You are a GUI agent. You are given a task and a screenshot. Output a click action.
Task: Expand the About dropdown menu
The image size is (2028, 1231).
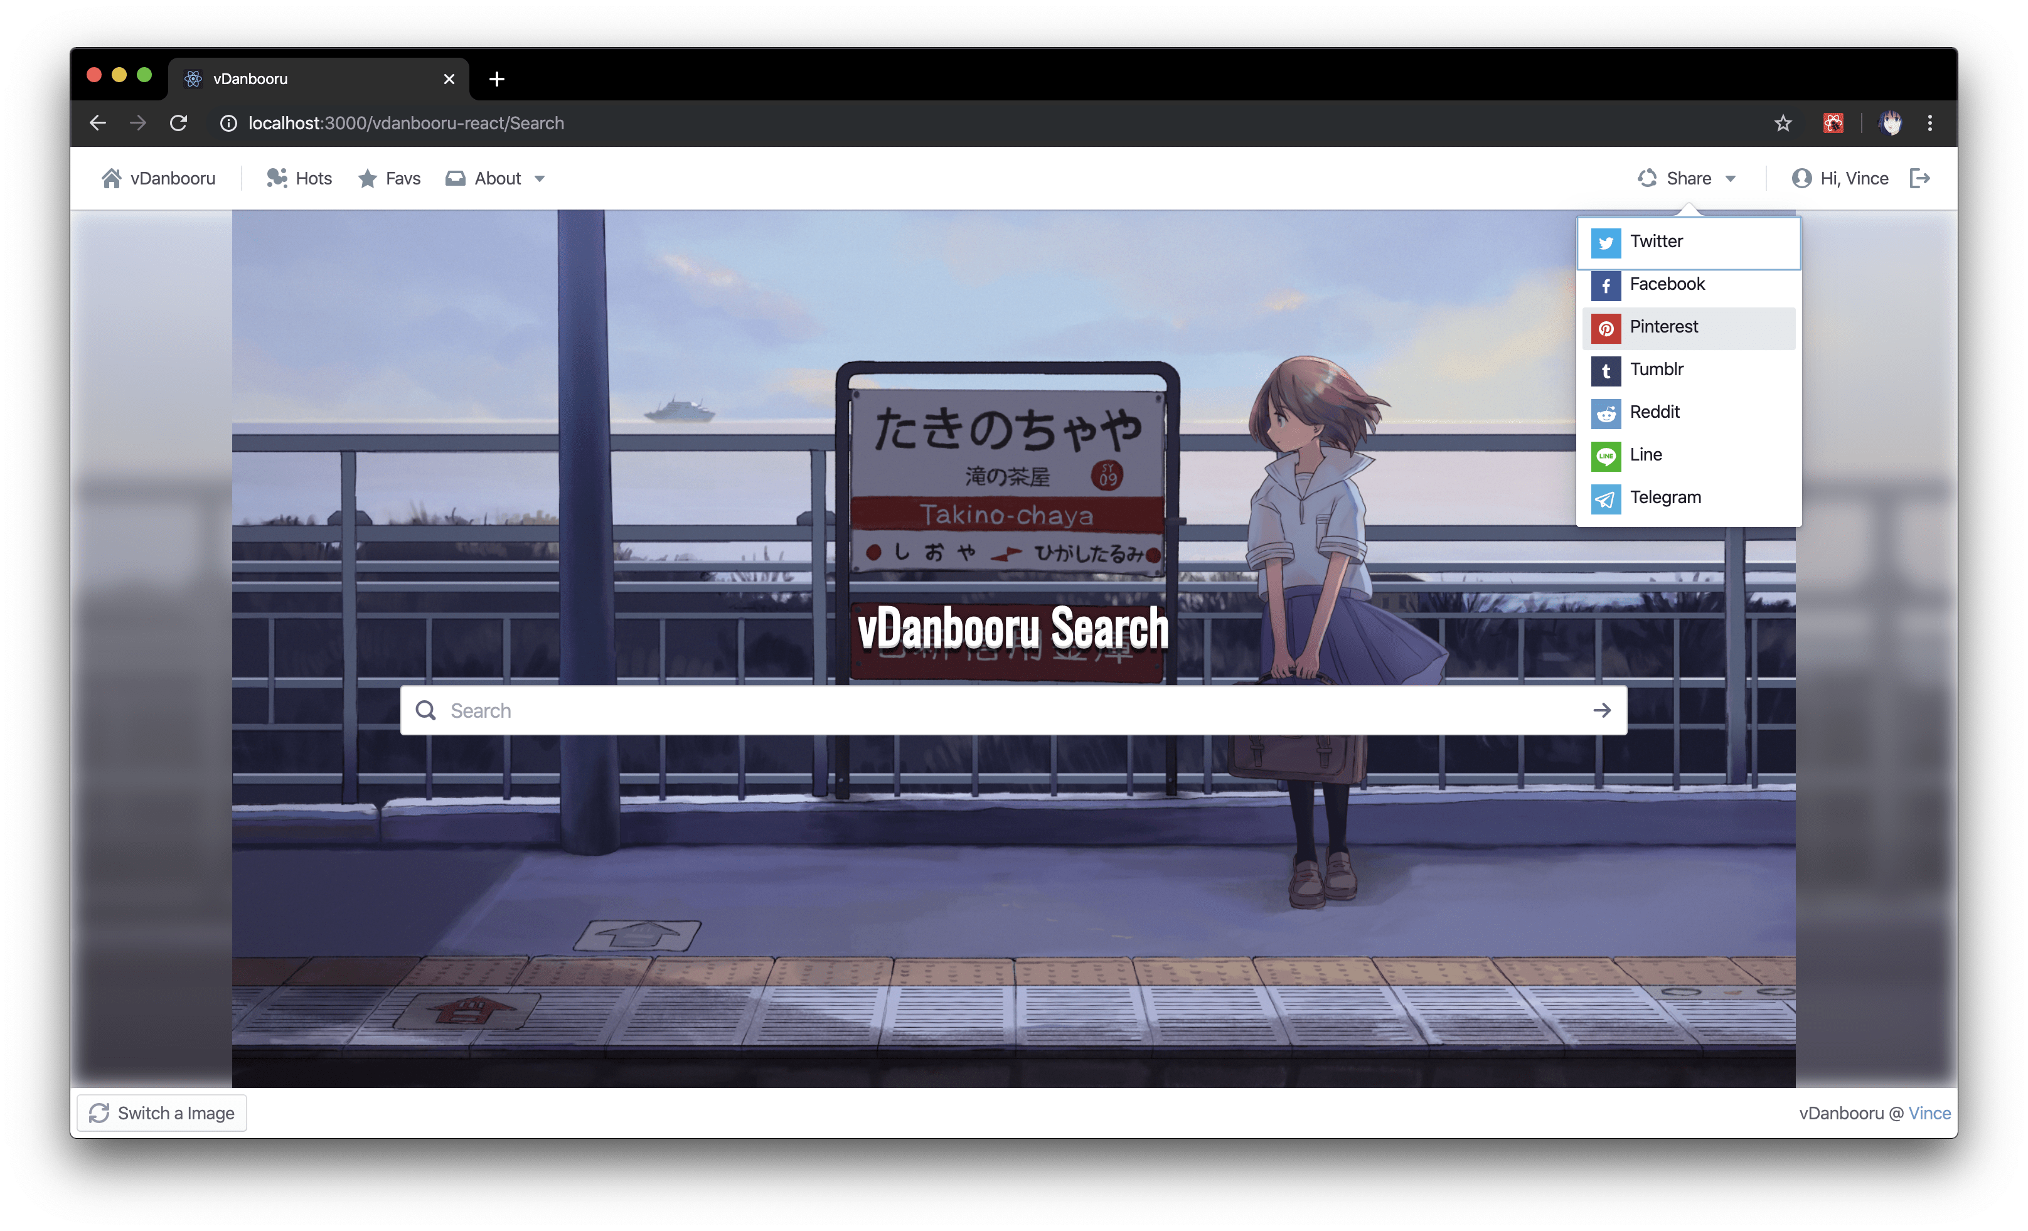point(496,179)
